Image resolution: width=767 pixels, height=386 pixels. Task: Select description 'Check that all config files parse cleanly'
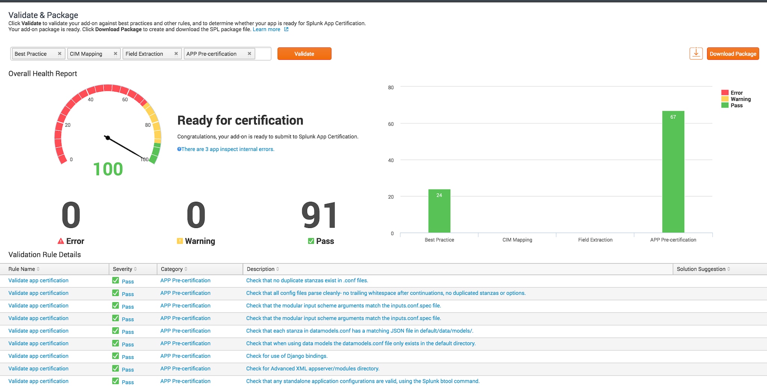(x=386, y=293)
